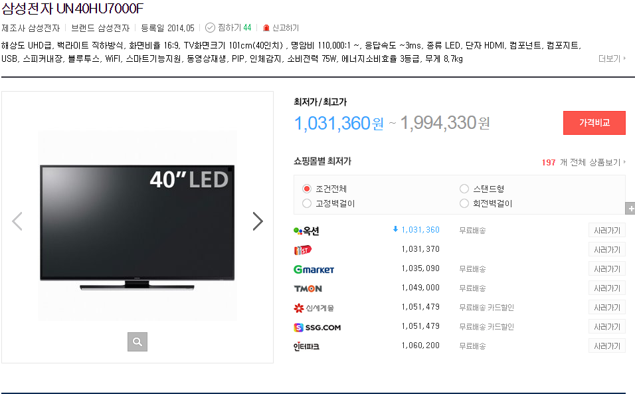The height and width of the screenshot is (394, 635).
Task: Click 무료배송 in the 옥션 row
Action: (x=473, y=230)
